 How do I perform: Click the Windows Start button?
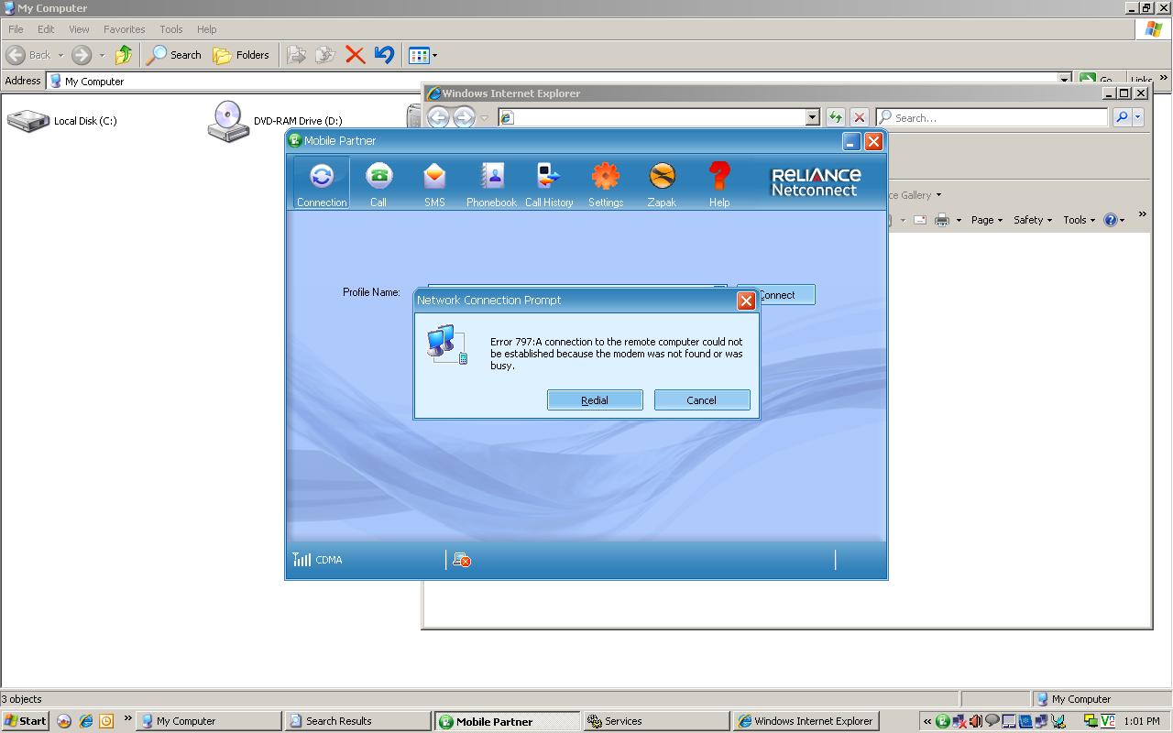[x=26, y=721]
